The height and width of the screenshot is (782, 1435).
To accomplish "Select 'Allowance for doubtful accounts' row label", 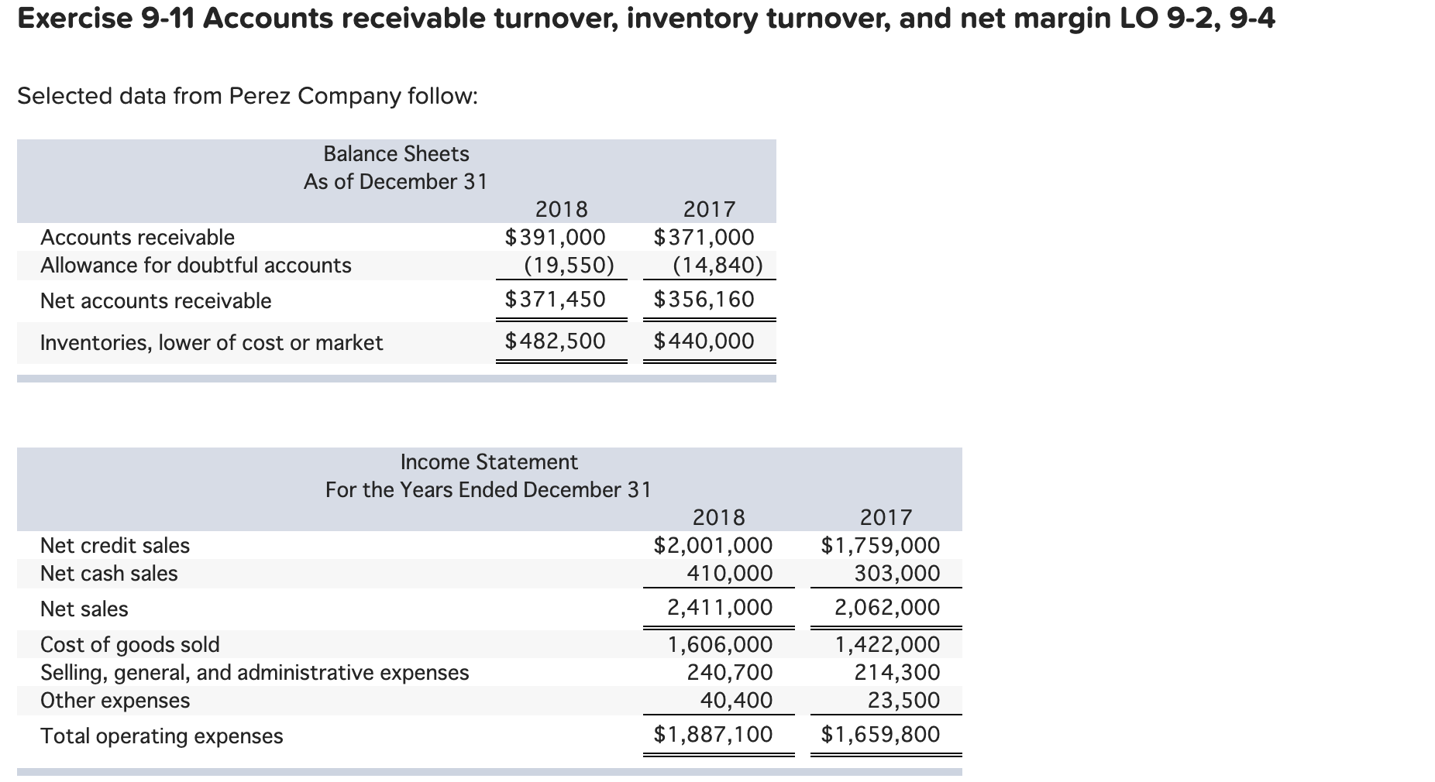I will click(x=196, y=265).
